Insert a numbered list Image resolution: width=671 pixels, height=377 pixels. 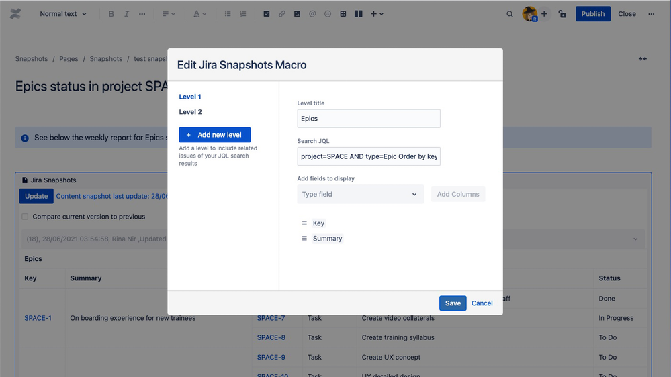point(243,14)
